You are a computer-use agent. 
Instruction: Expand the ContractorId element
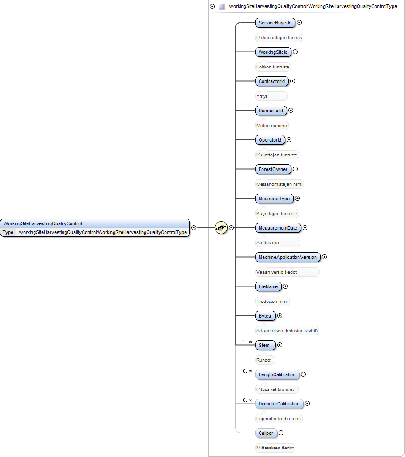[x=293, y=81]
